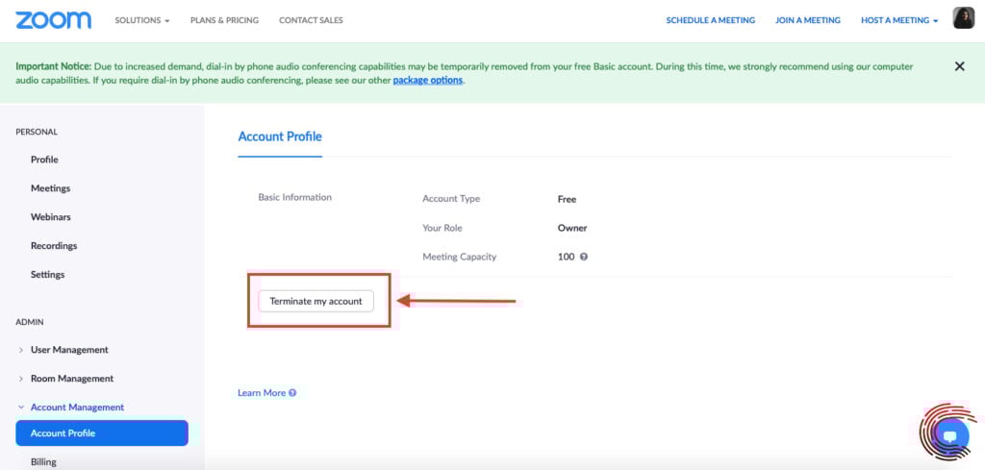Click the Meeting Capacity help icon
This screenshot has height=470, width=985.
584,257
